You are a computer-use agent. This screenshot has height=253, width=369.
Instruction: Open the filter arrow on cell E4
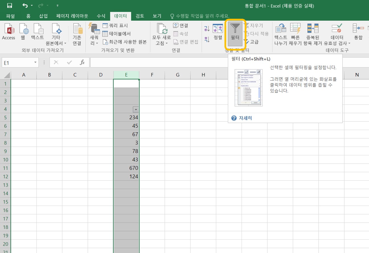(x=136, y=109)
